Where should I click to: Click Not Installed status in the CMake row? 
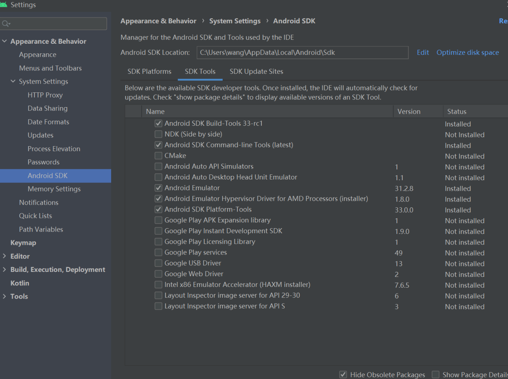(x=465, y=156)
